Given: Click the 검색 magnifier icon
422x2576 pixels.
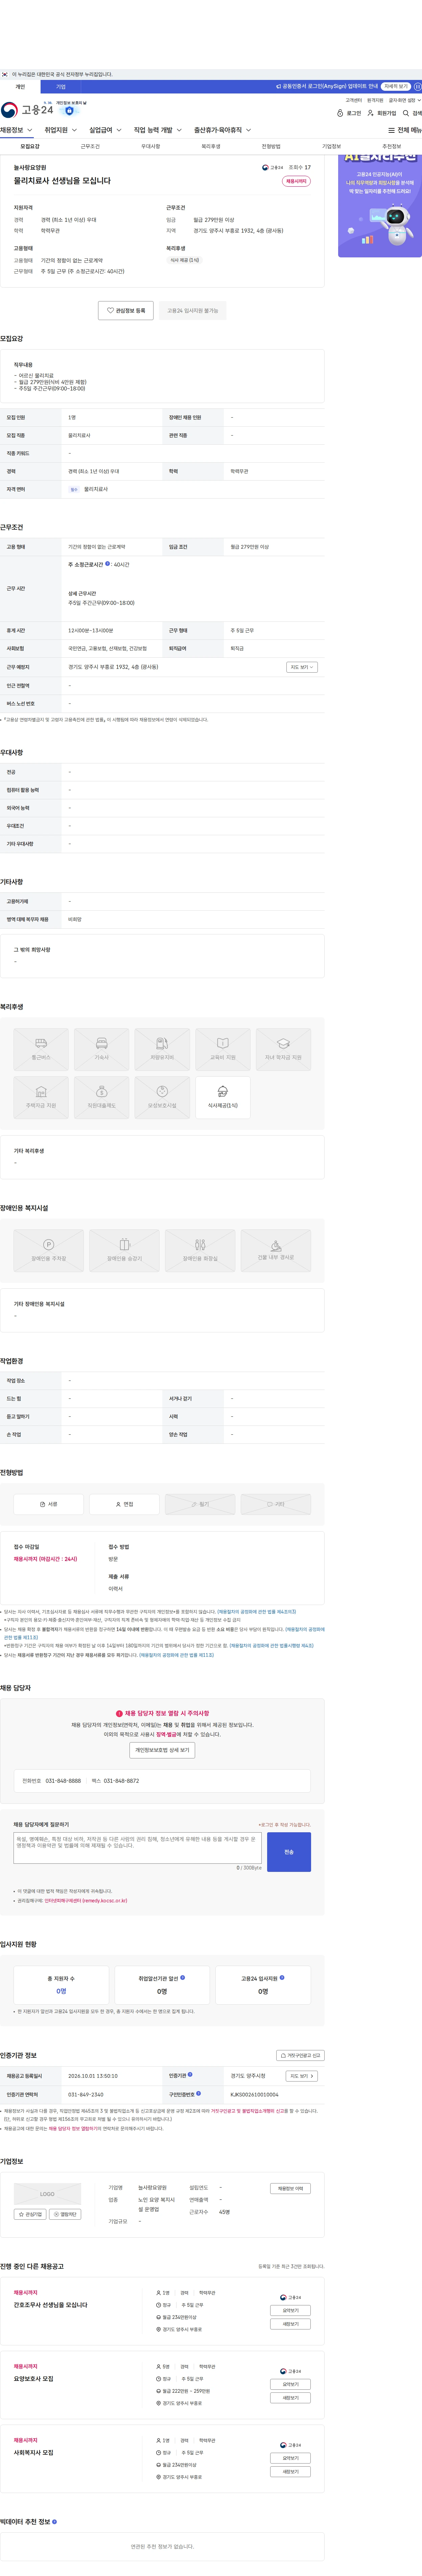Looking at the screenshot, I should pos(406,113).
